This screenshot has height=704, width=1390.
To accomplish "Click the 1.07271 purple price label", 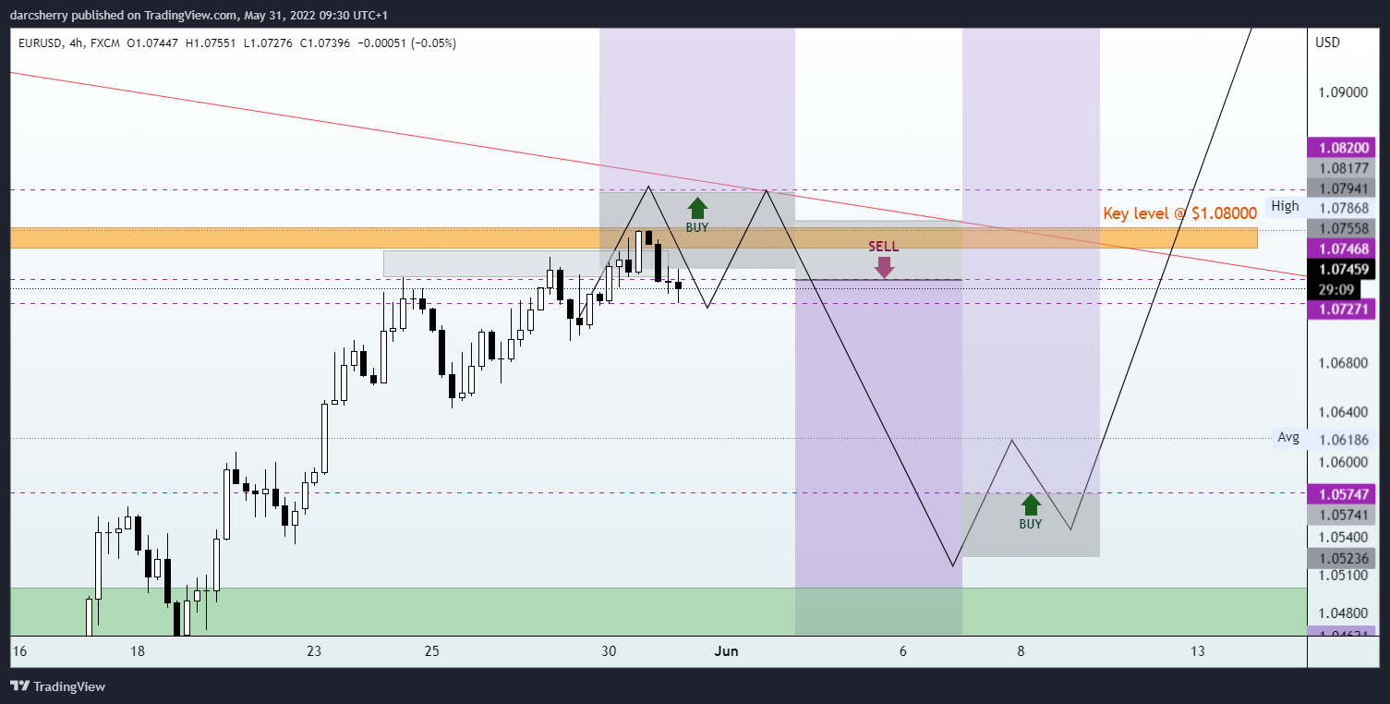I will click(x=1342, y=310).
